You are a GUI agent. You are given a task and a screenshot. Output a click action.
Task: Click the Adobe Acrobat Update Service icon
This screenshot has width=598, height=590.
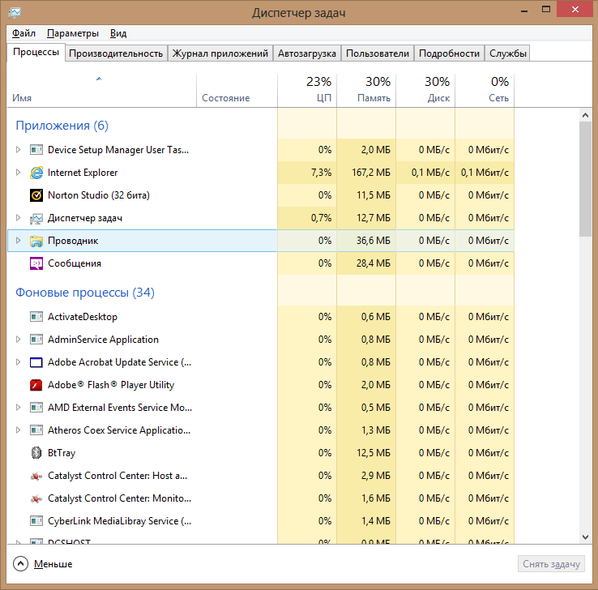pos(36,362)
